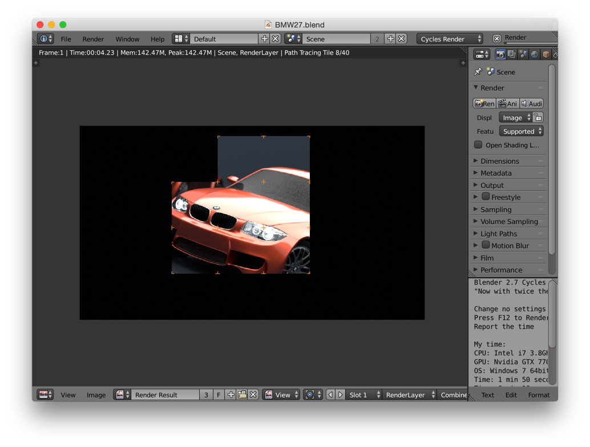Open the scene browse icon in header
Viewport: 590px width, 447px height.
coord(293,39)
